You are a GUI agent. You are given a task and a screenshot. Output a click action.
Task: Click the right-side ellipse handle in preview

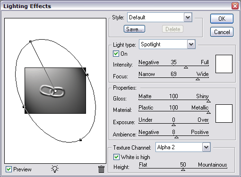(87, 75)
